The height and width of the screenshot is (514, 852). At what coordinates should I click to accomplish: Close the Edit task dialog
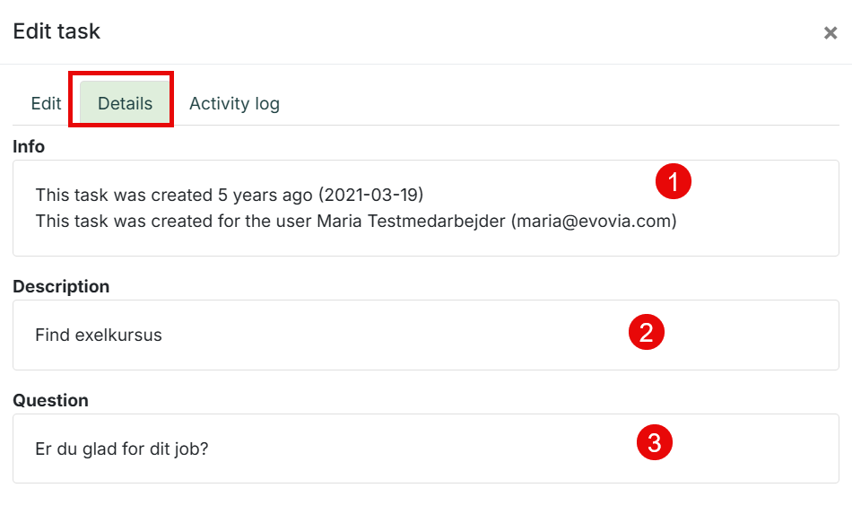coord(830,33)
